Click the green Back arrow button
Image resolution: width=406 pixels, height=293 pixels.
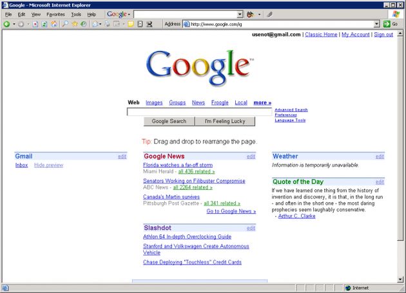point(6,24)
